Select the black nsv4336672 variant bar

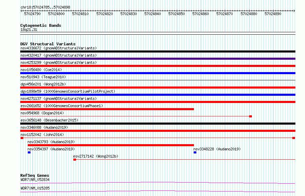[158, 51]
